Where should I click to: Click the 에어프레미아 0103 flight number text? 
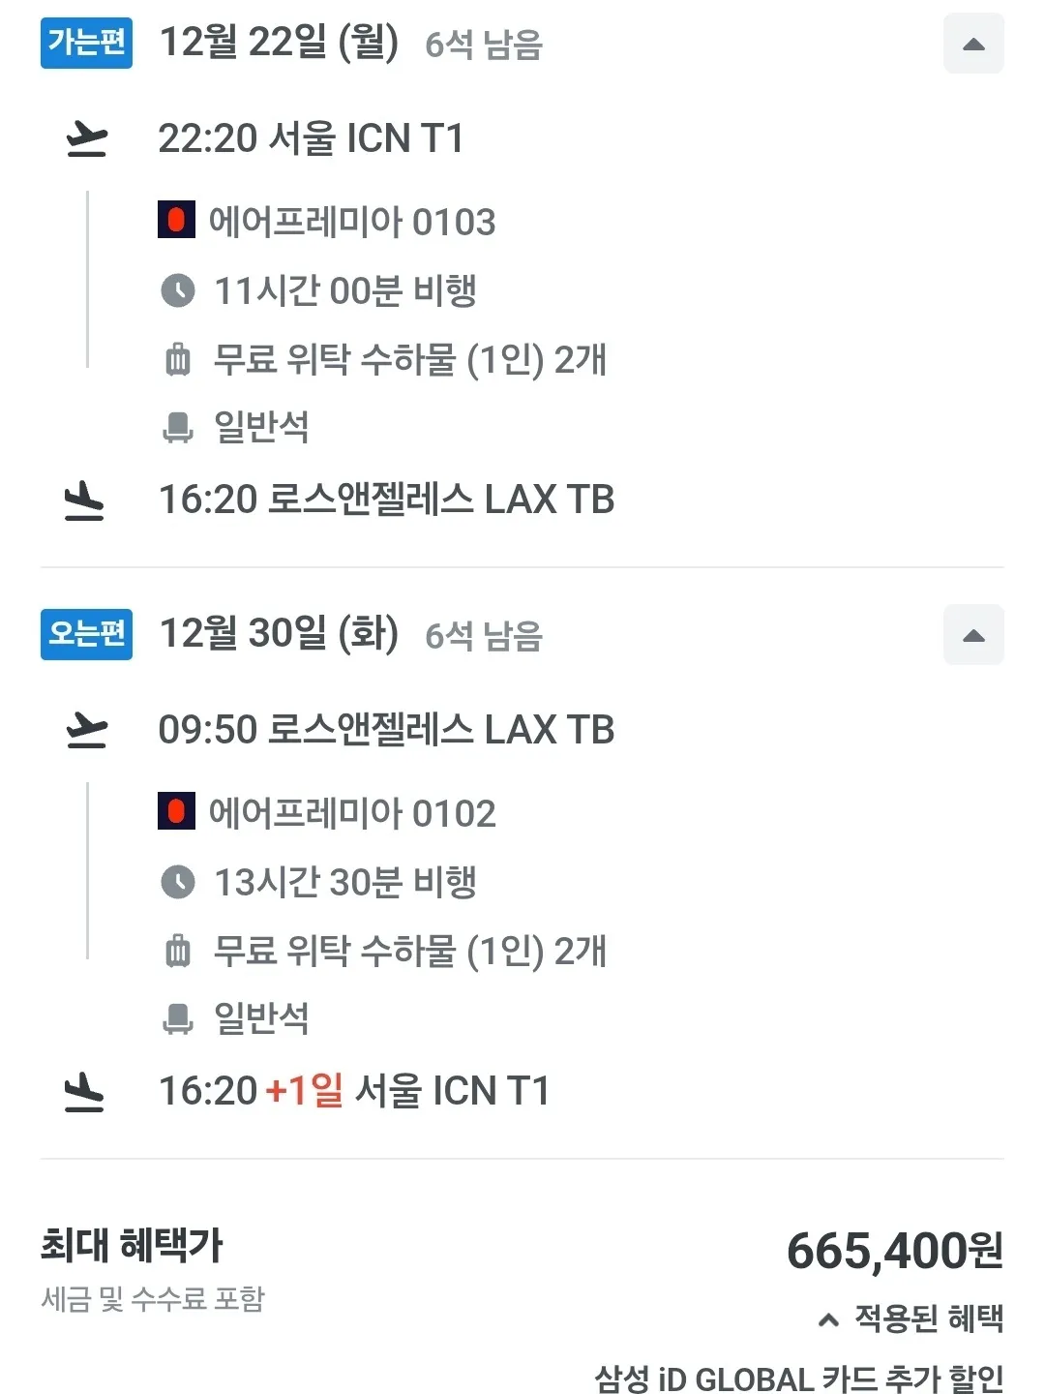click(x=352, y=222)
